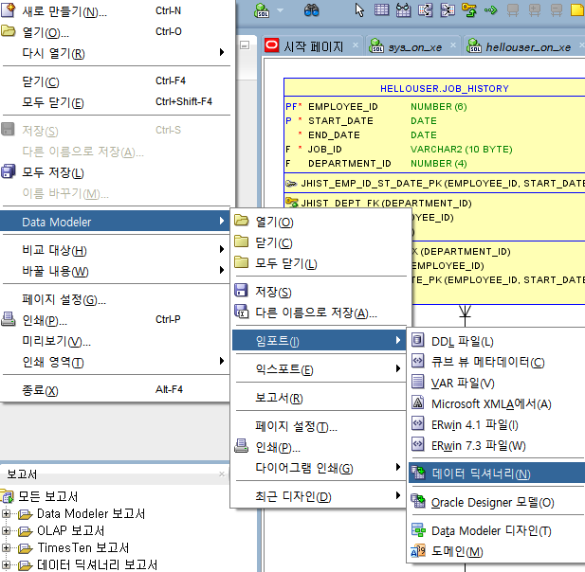Select 보고서(R) menu item

point(320,397)
